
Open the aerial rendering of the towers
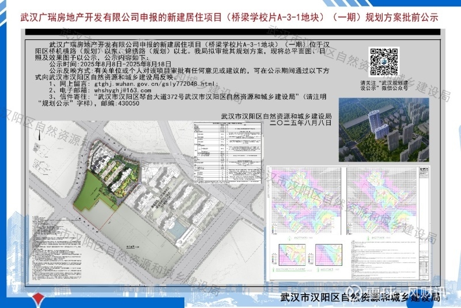[384, 130]
